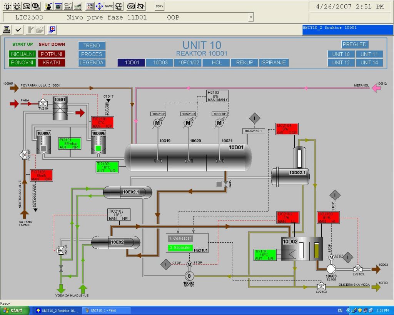Click the NAME toolbar icon
This screenshot has height=315, width=394.
coord(109,6)
